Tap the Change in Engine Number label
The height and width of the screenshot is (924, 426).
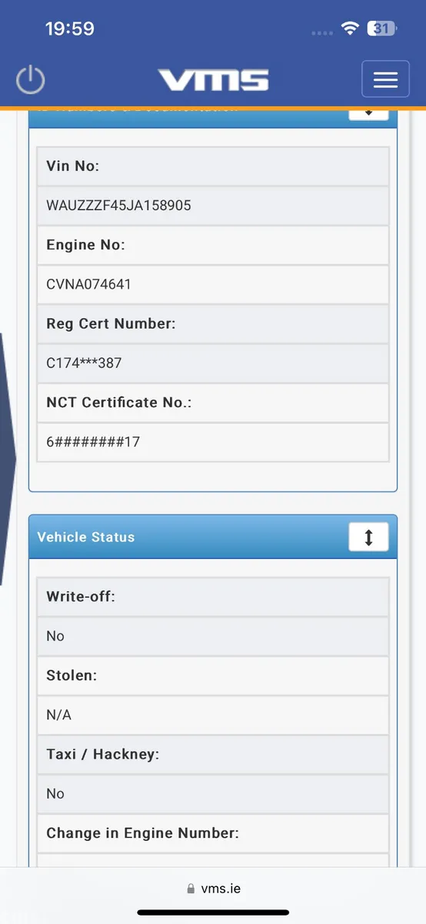[x=143, y=833]
